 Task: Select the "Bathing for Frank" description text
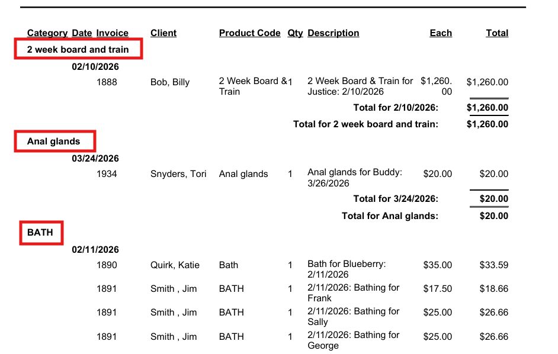click(x=353, y=293)
